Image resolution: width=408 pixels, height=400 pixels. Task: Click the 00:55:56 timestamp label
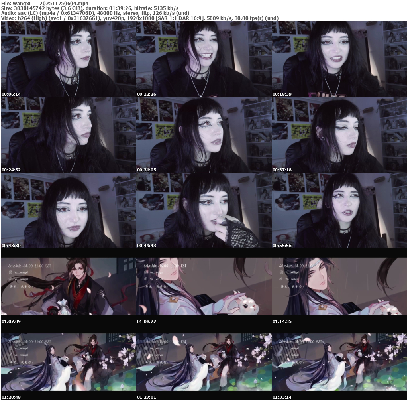pos(282,246)
